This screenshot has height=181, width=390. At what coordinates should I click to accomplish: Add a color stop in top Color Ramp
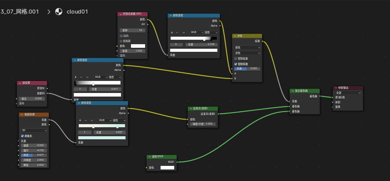pyautogui.click(x=172, y=32)
